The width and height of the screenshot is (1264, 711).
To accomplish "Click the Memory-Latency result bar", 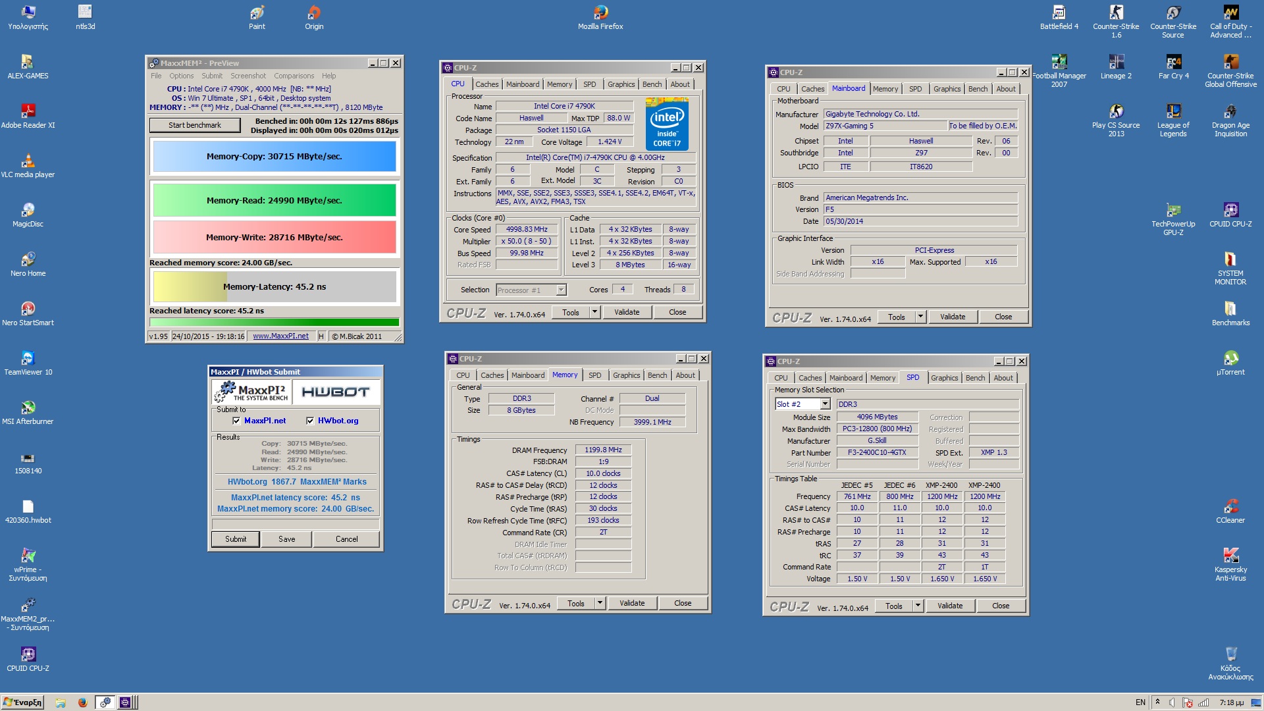I will 275,287.
